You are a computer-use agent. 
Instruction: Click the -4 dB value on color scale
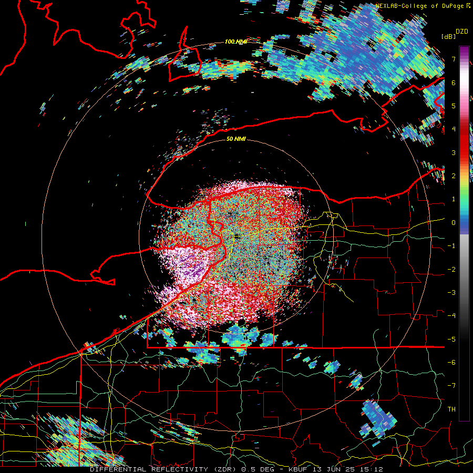(x=451, y=316)
